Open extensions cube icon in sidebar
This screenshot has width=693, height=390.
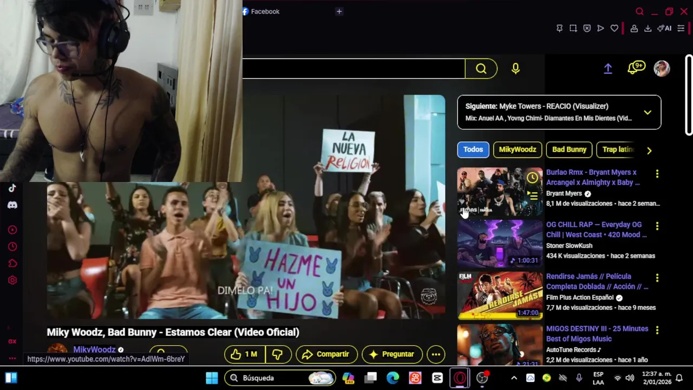point(12,263)
